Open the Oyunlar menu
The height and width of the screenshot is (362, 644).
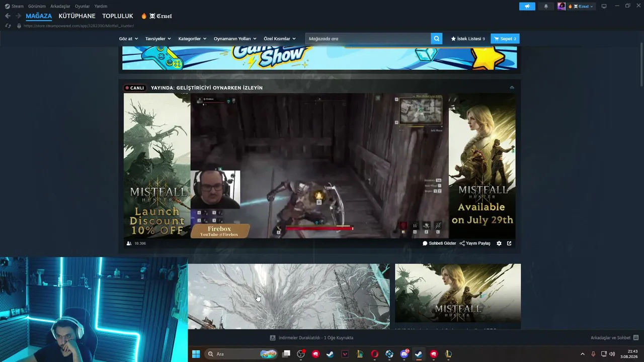pyautogui.click(x=83, y=6)
